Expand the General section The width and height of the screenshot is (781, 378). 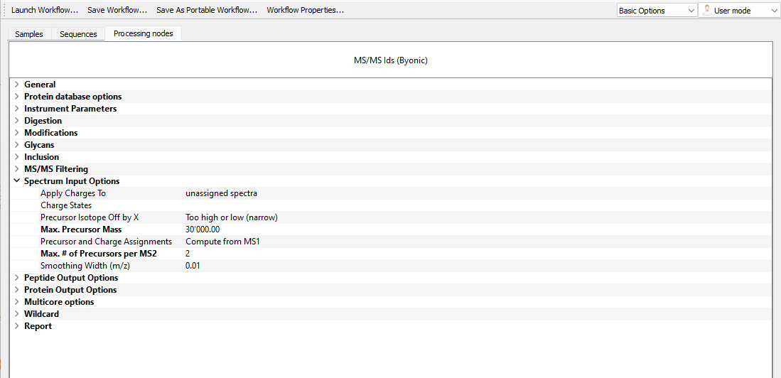17,85
